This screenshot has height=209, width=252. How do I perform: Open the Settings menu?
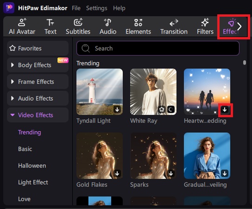(x=97, y=8)
